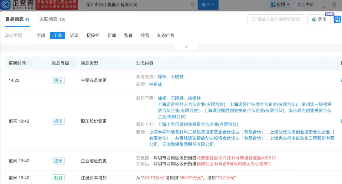Go to 企业中心

coord(305,4)
